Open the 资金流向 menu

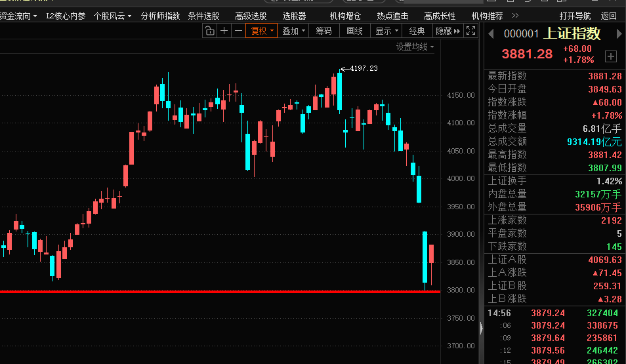[18, 15]
